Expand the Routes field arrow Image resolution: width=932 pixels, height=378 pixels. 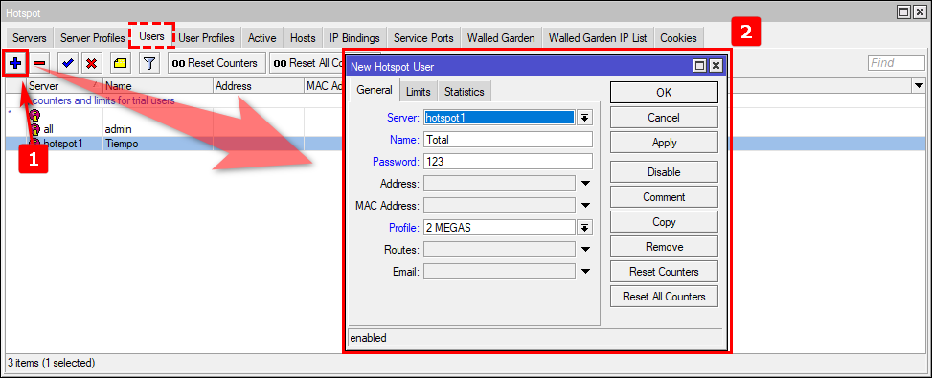pyautogui.click(x=585, y=249)
